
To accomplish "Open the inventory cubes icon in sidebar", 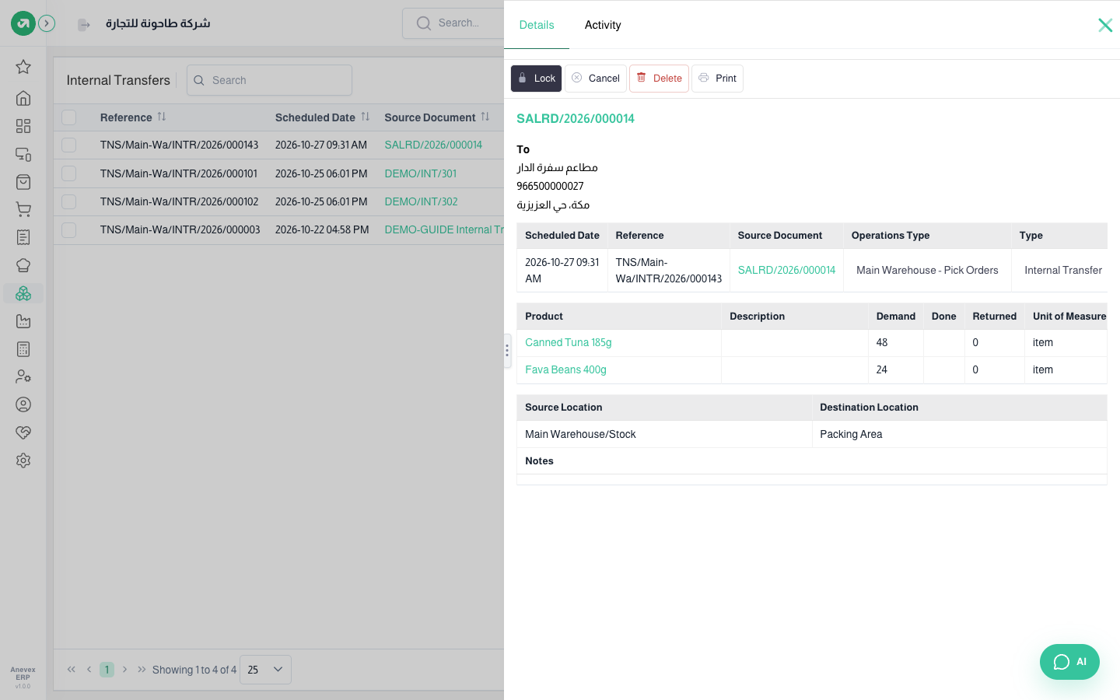I will click(23, 293).
